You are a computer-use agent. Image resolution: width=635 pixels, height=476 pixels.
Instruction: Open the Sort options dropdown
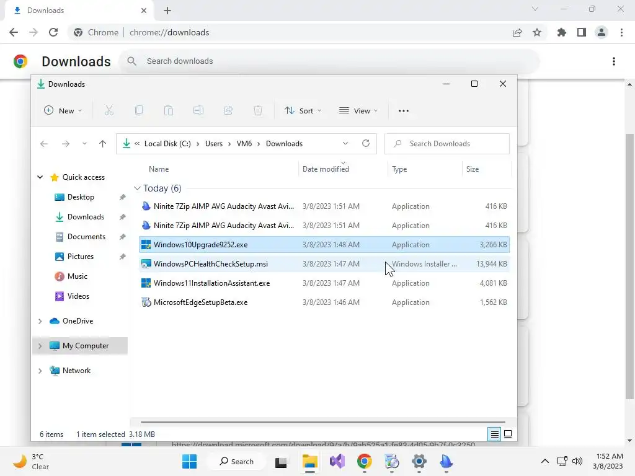303,110
